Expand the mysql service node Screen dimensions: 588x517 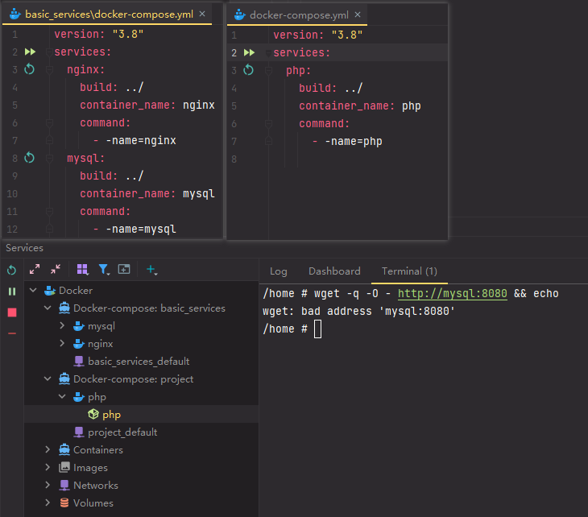pyautogui.click(x=63, y=326)
